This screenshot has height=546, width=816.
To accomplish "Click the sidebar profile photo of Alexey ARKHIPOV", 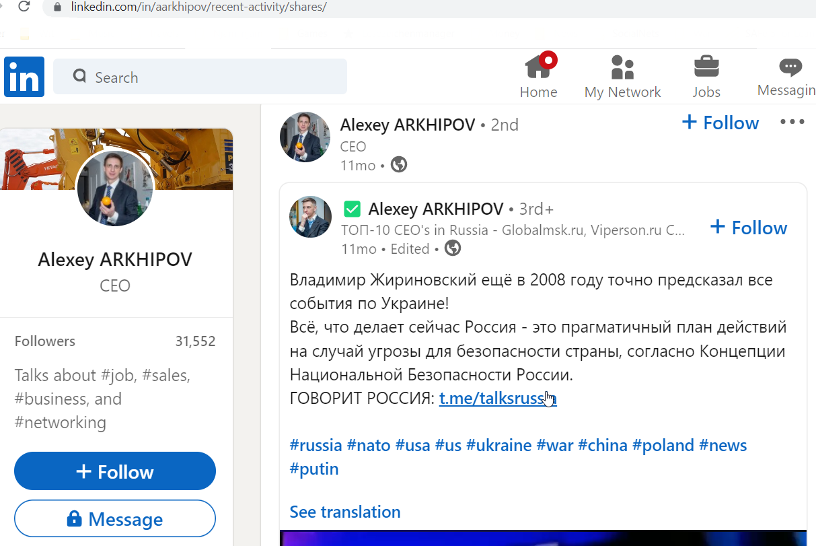I will coord(115,189).
